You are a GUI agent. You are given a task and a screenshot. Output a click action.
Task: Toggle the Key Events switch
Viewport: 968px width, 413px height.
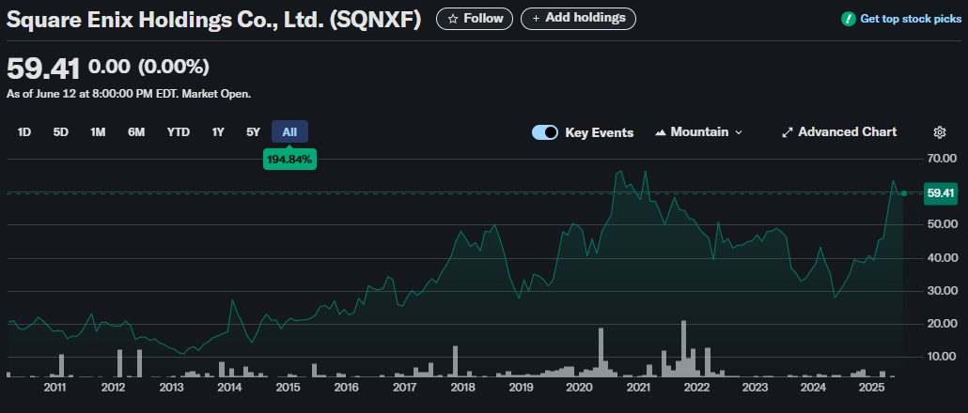(x=545, y=132)
